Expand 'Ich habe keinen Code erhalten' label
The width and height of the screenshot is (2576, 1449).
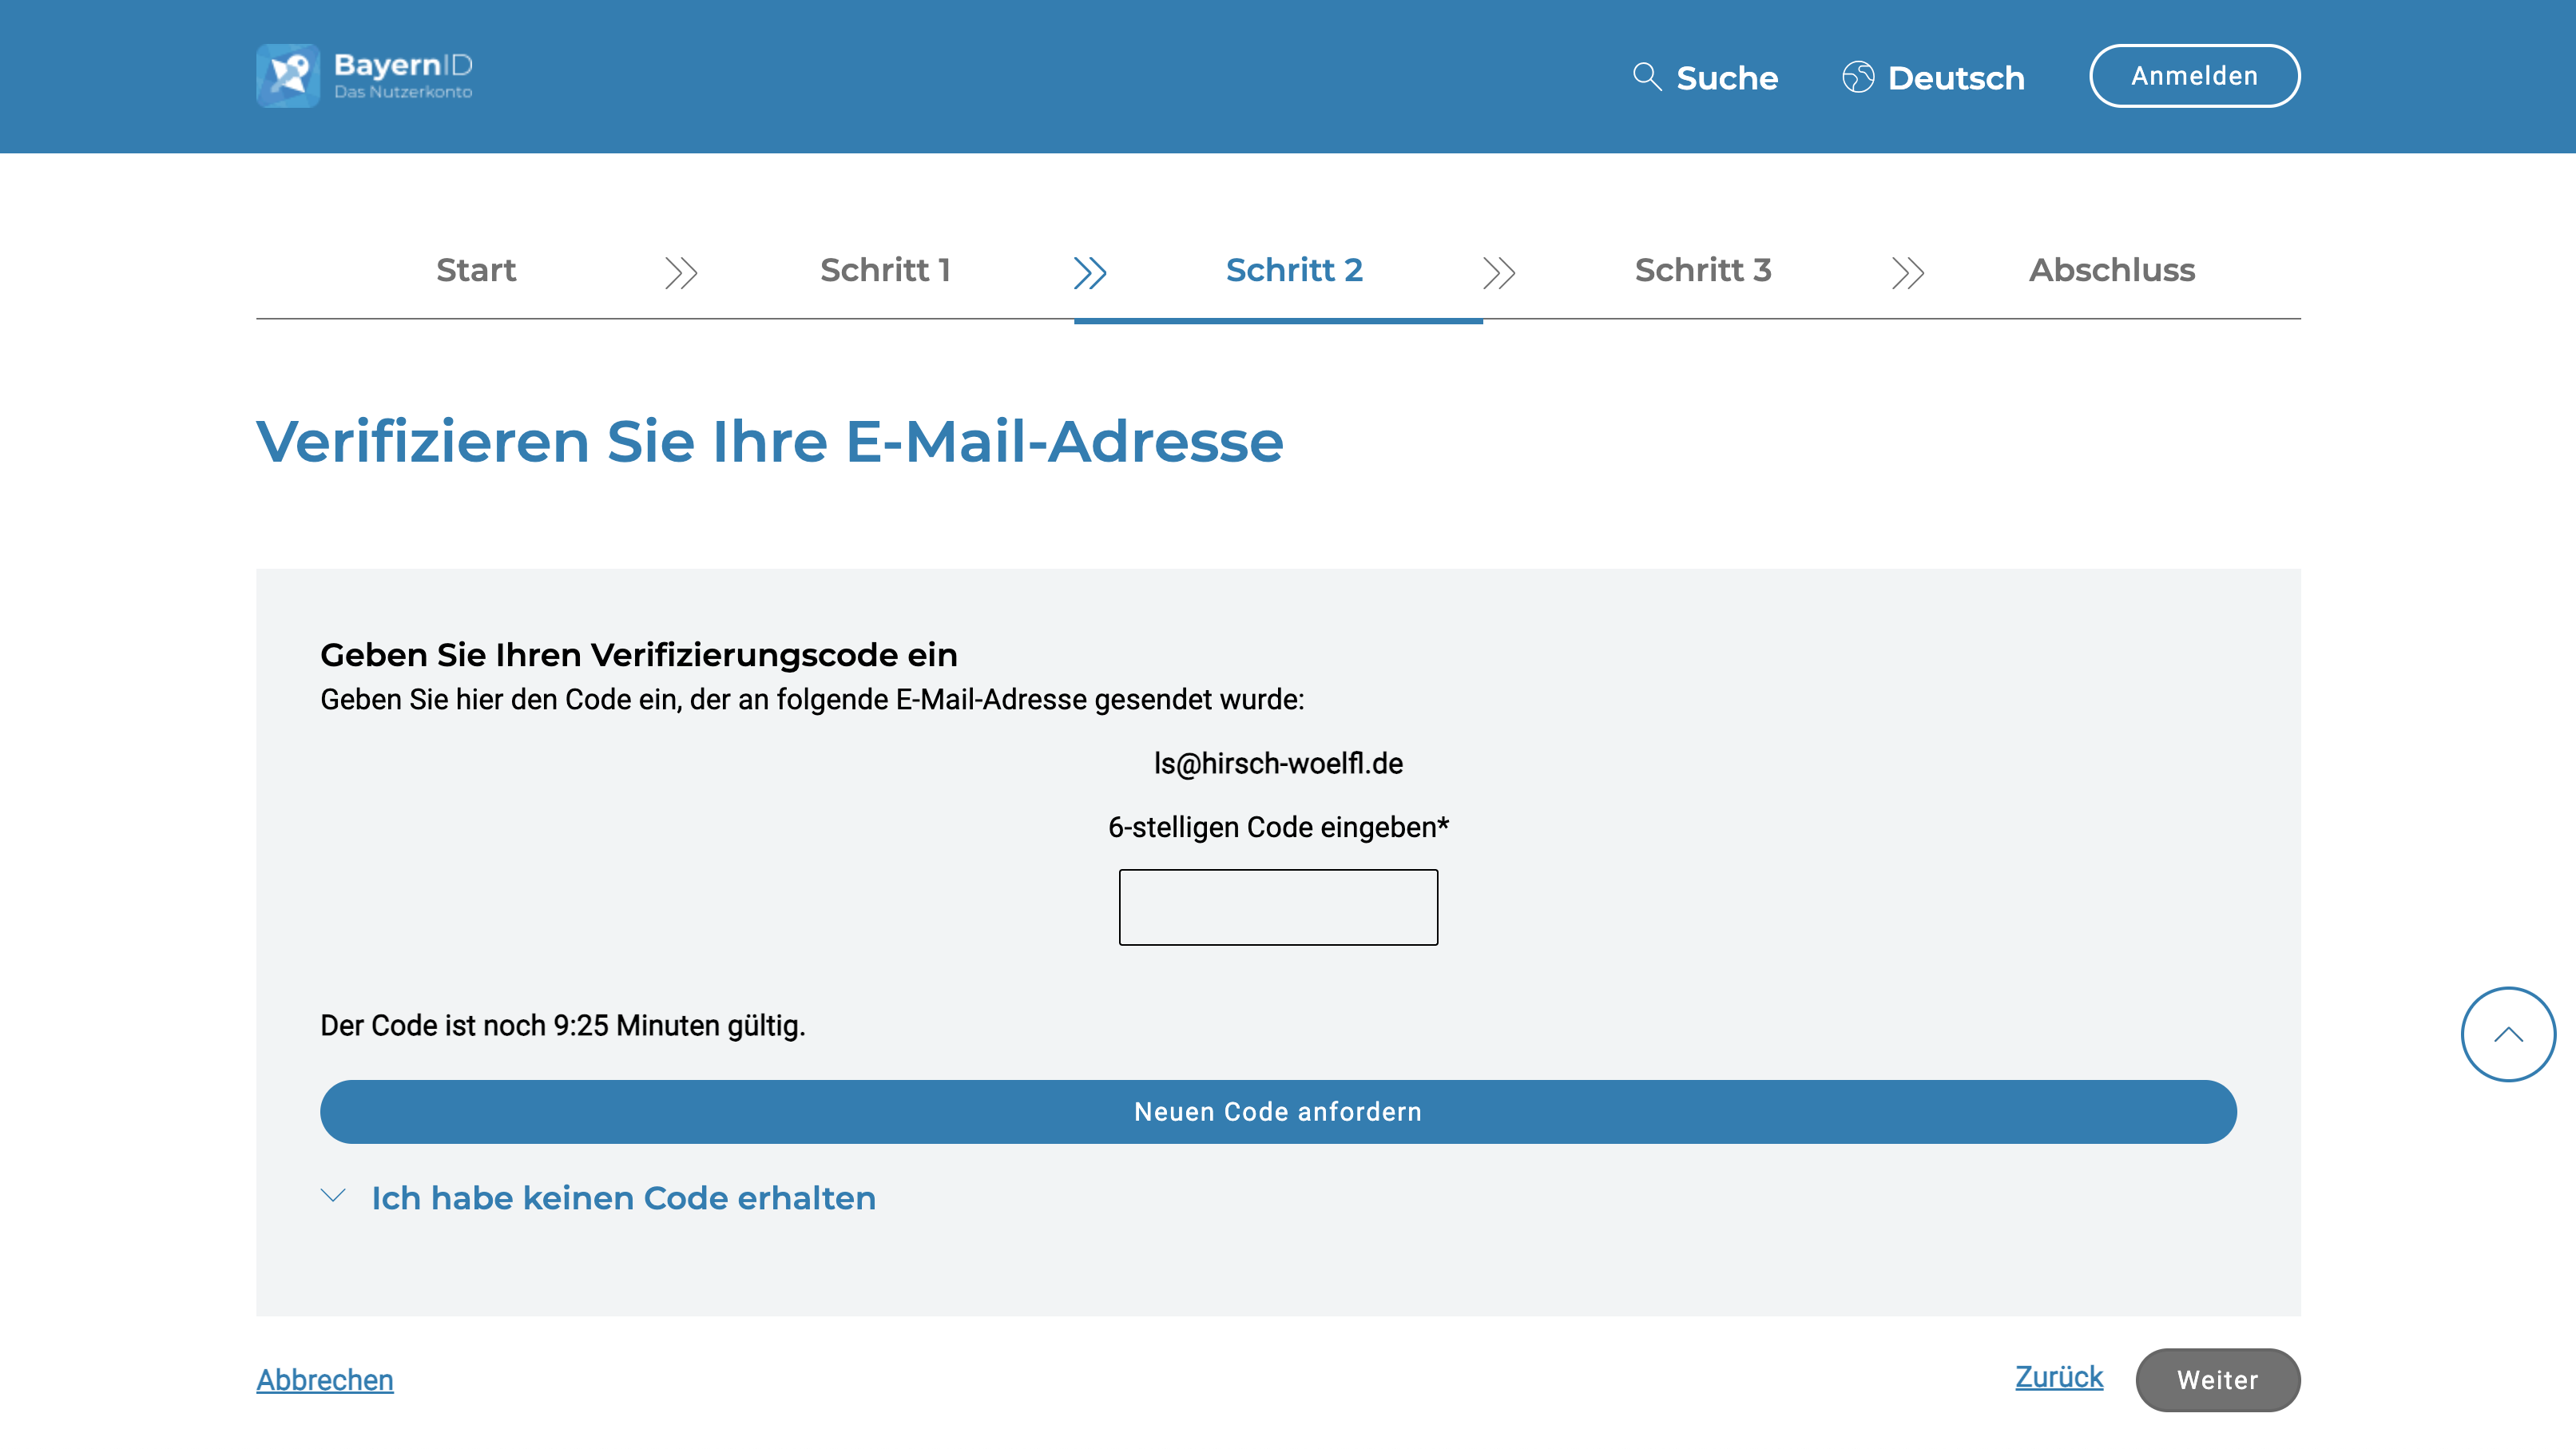pyautogui.click(x=624, y=1198)
